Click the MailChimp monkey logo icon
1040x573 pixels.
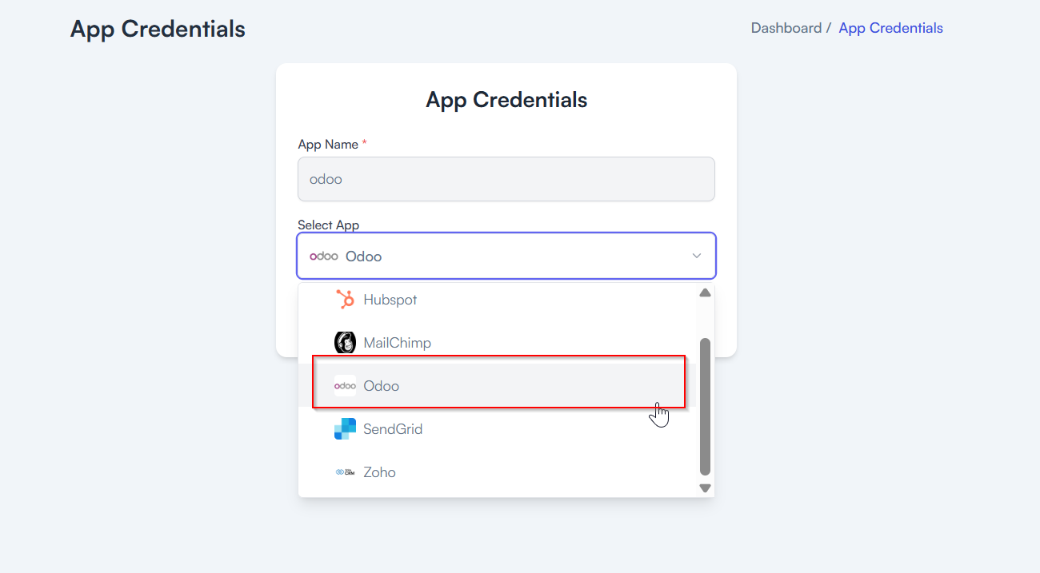point(345,343)
